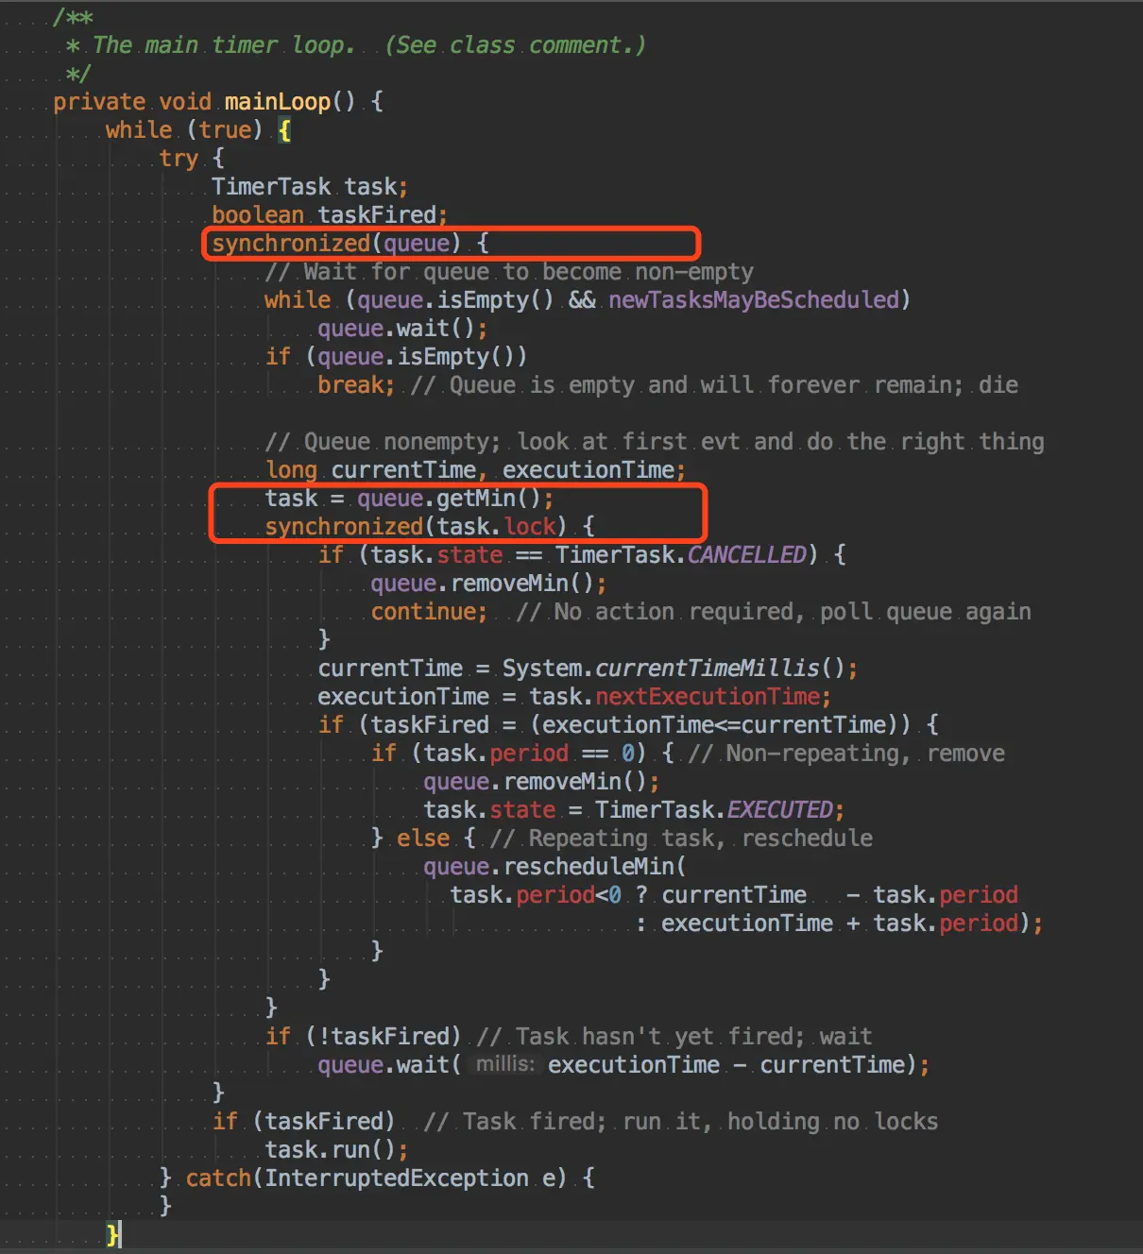Click the "if (taskFired)" condition near the bottom

303,1122
